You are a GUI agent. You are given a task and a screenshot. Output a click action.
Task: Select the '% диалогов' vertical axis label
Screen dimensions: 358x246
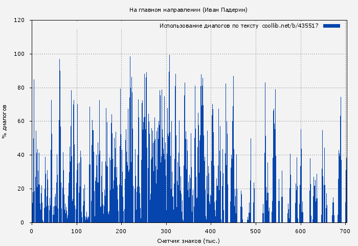[5, 121]
